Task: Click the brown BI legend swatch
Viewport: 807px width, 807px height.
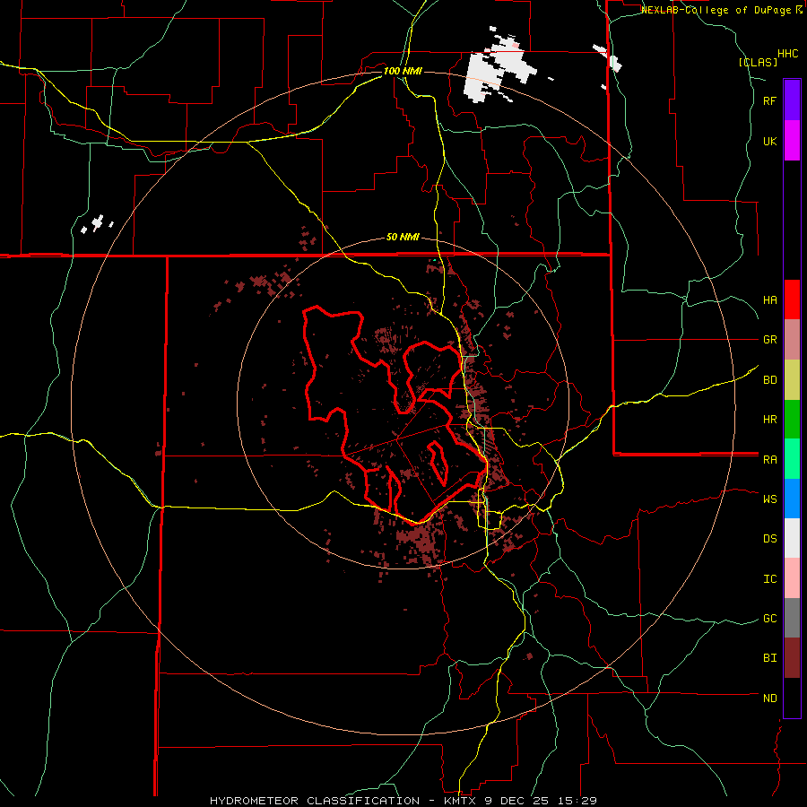Action: (792, 658)
